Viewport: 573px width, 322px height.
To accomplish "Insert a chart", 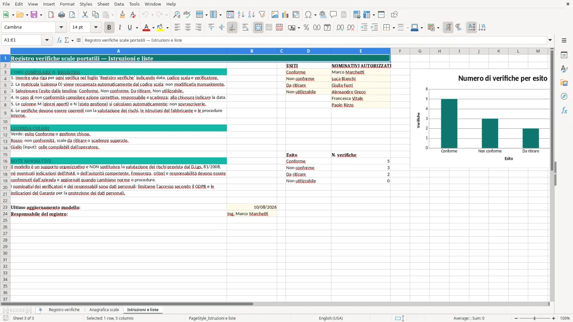I will 286,15.
